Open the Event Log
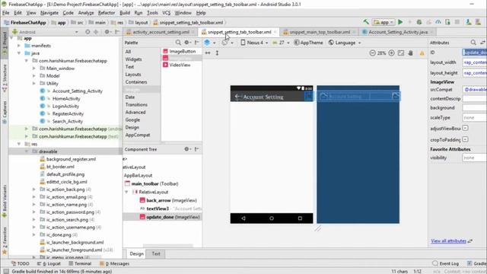The height and width of the screenshot is (274, 487). pyautogui.click(x=446, y=263)
